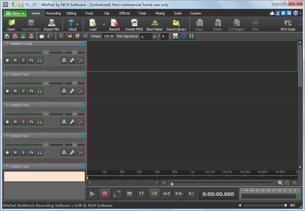Click the Tempo input field
Screen dimensions: 305x211
coord(109,36)
